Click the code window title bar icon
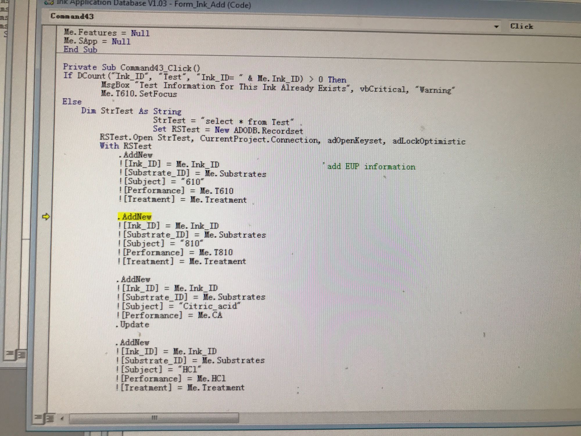 (x=49, y=3)
